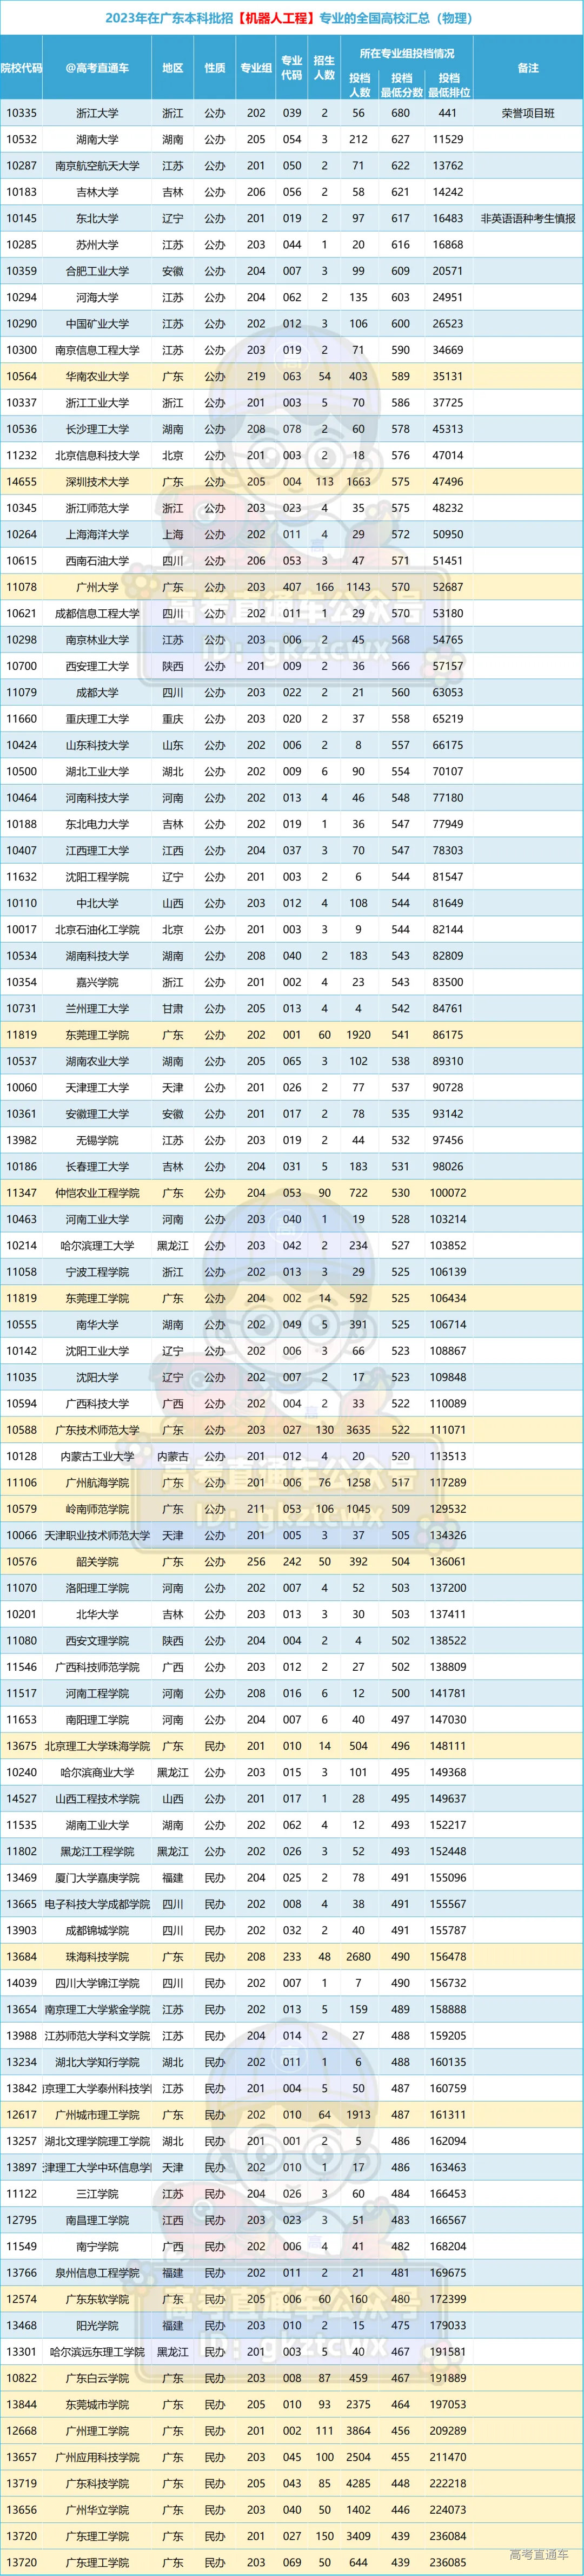Click on 四川大学锦江学院
584x2576 pixels.
tap(97, 1983)
